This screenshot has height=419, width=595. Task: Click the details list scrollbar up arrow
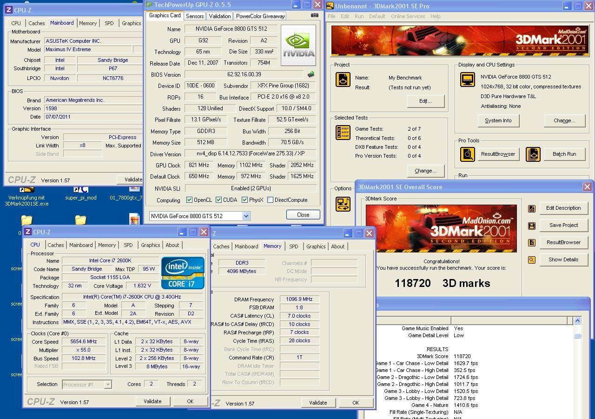coord(577,321)
